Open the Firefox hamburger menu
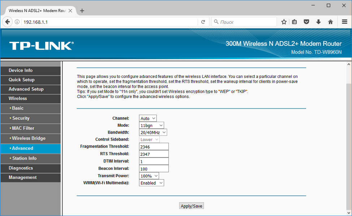The width and height of the screenshot is (352, 216). [x=344, y=22]
